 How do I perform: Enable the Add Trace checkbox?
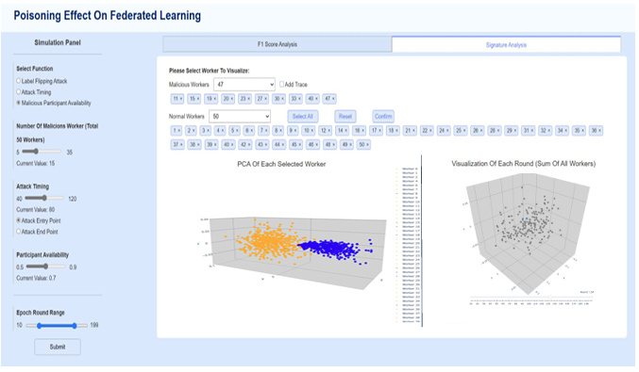(x=281, y=84)
